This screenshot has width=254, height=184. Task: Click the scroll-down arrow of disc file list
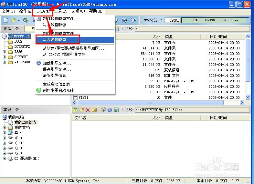point(248,97)
